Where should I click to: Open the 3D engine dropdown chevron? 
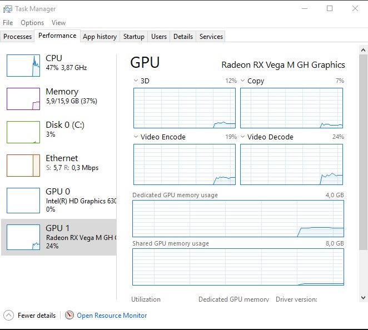click(136, 81)
